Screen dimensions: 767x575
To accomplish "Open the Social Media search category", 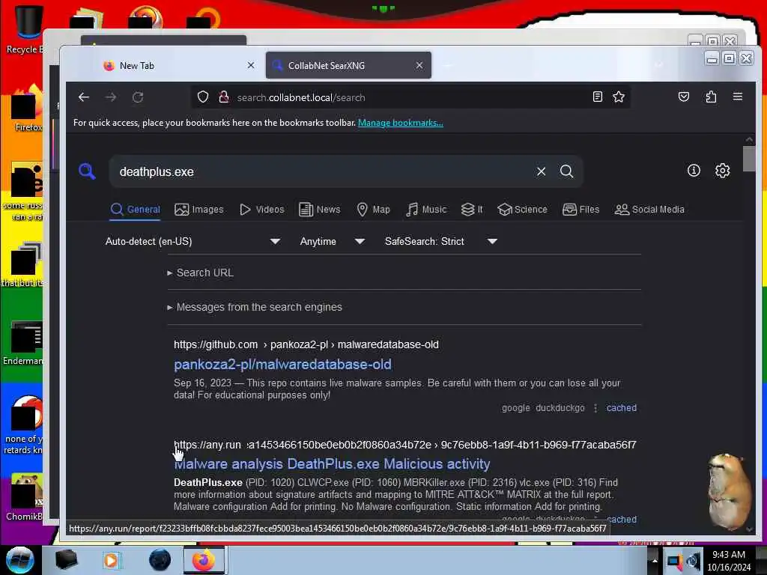I will point(649,210).
